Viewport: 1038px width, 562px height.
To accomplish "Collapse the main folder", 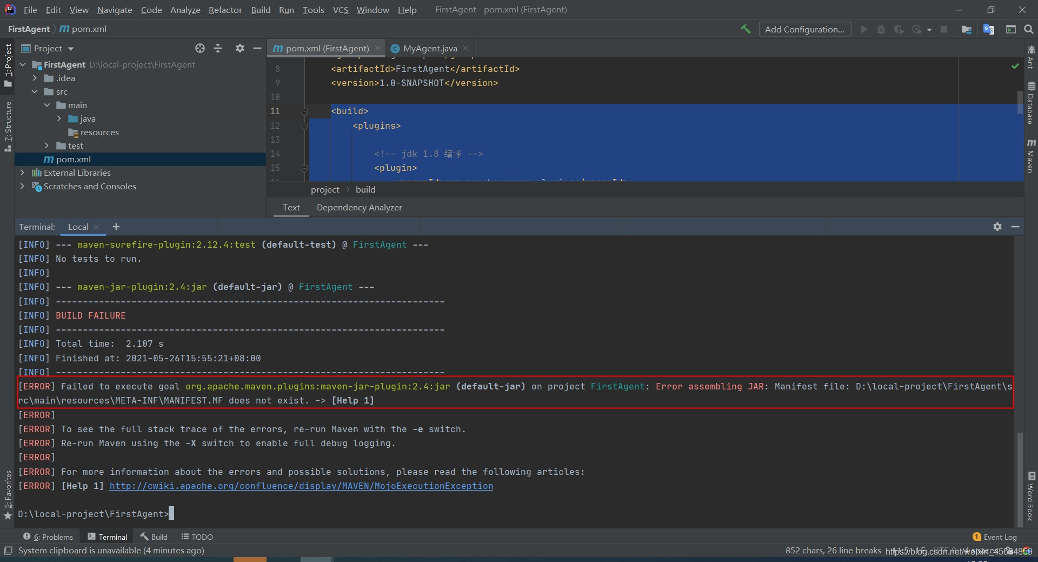I will click(47, 105).
